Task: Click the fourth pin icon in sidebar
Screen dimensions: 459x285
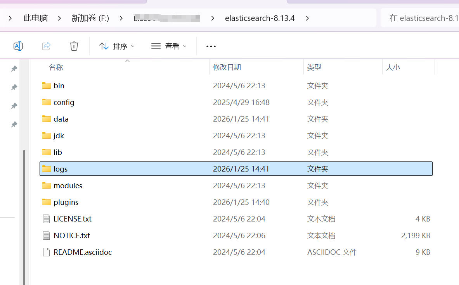Action: click(x=14, y=125)
